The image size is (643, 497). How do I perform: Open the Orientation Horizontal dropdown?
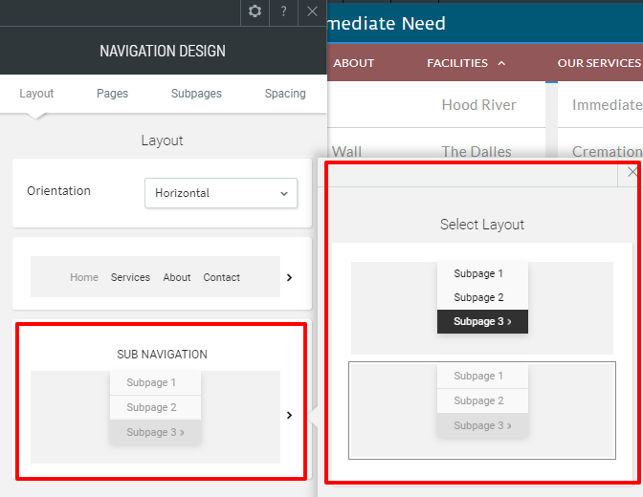(221, 193)
